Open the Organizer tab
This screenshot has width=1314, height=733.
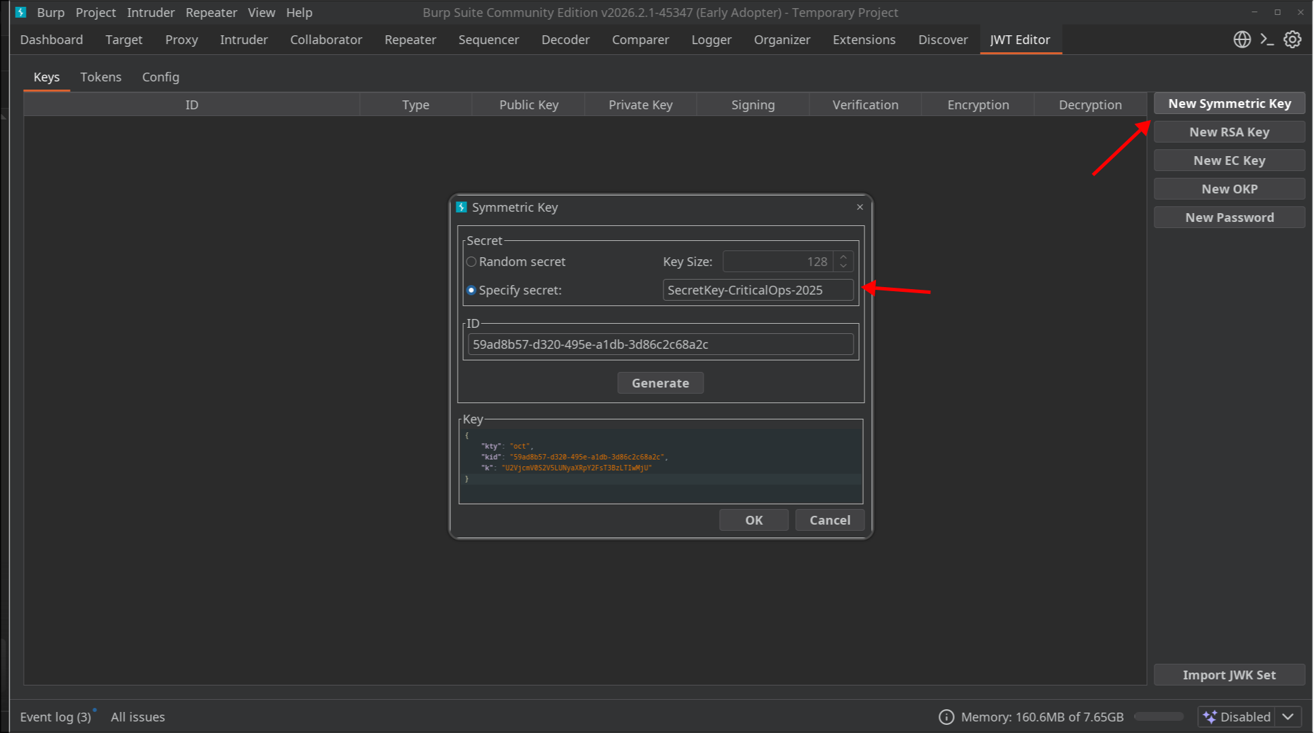[782, 40]
